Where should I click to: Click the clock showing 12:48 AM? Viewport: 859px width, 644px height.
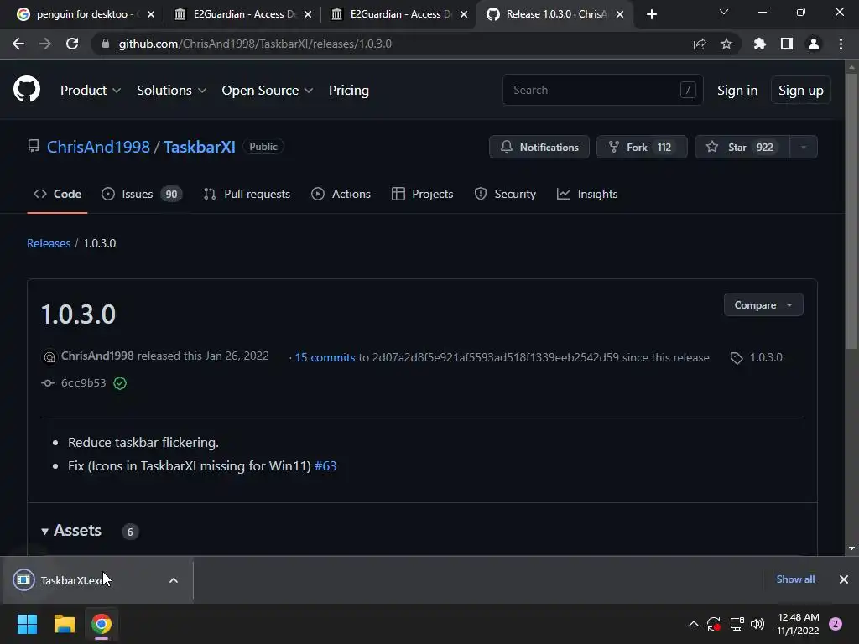coord(799,624)
